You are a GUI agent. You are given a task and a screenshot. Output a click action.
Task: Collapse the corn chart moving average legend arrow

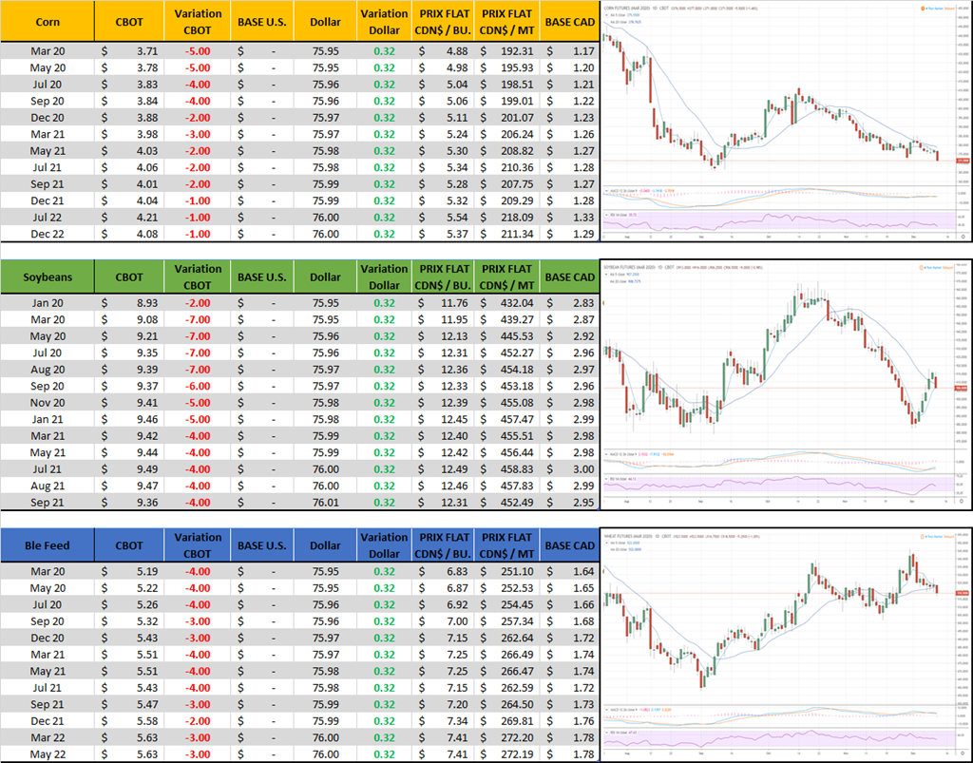tap(606, 13)
